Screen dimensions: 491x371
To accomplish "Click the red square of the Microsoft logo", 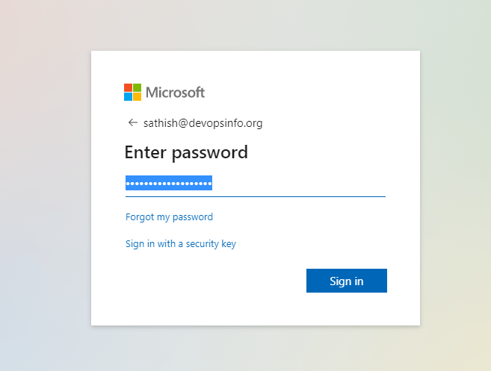I will click(128, 88).
